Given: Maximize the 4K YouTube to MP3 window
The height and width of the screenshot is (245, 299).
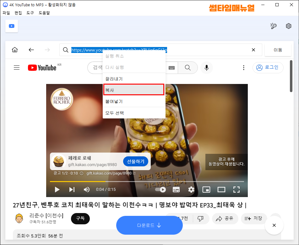Looking at the screenshot, I should [x=277, y=5].
